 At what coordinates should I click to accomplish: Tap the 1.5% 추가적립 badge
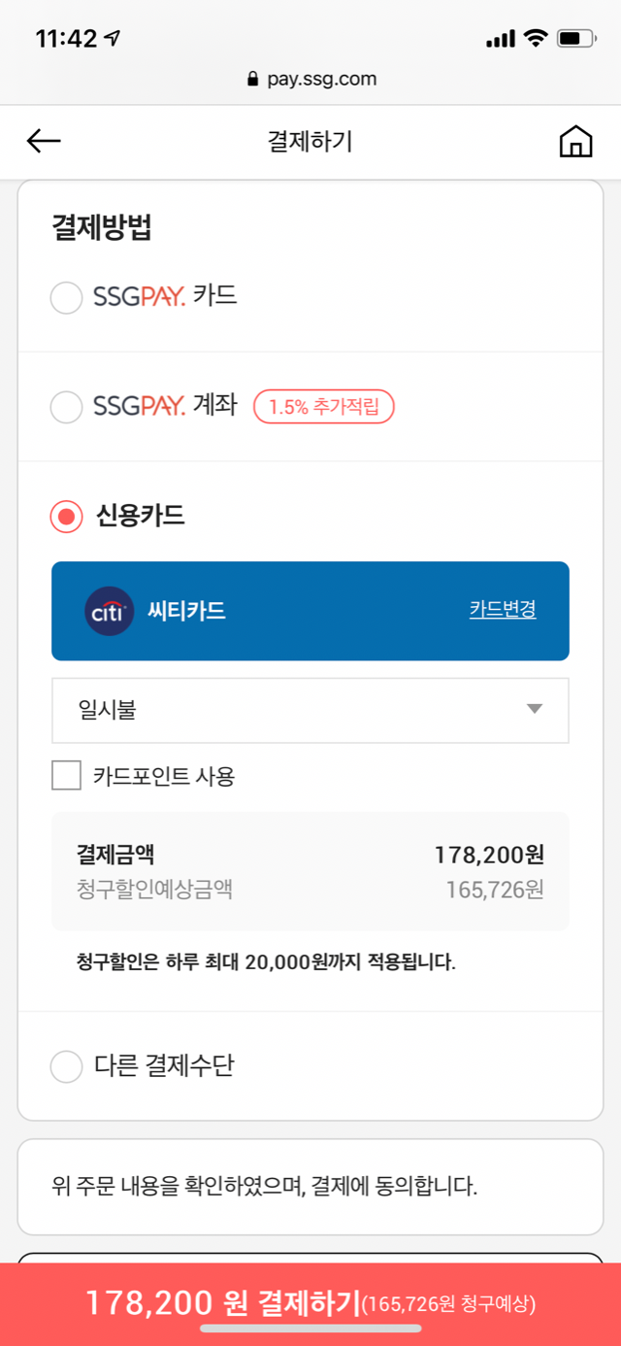[324, 407]
